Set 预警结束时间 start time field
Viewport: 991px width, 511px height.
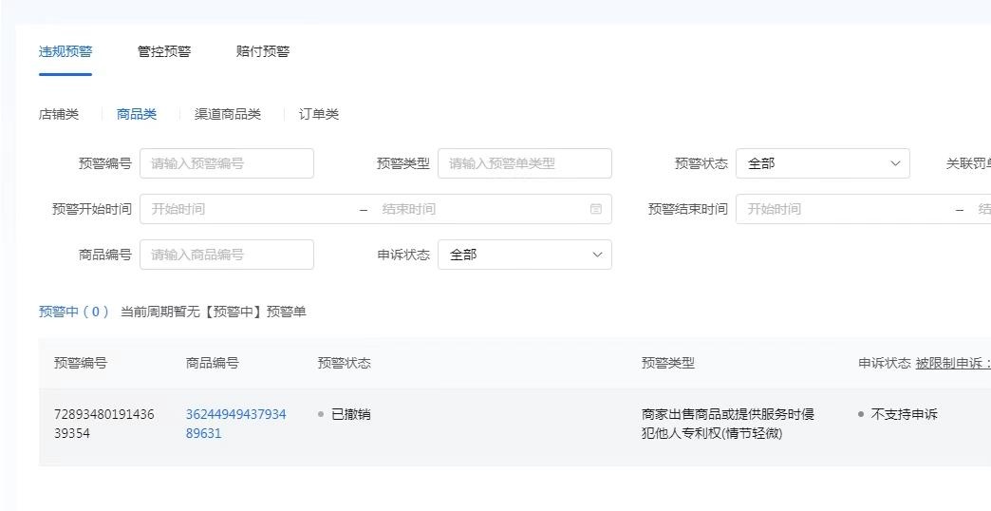[847, 209]
